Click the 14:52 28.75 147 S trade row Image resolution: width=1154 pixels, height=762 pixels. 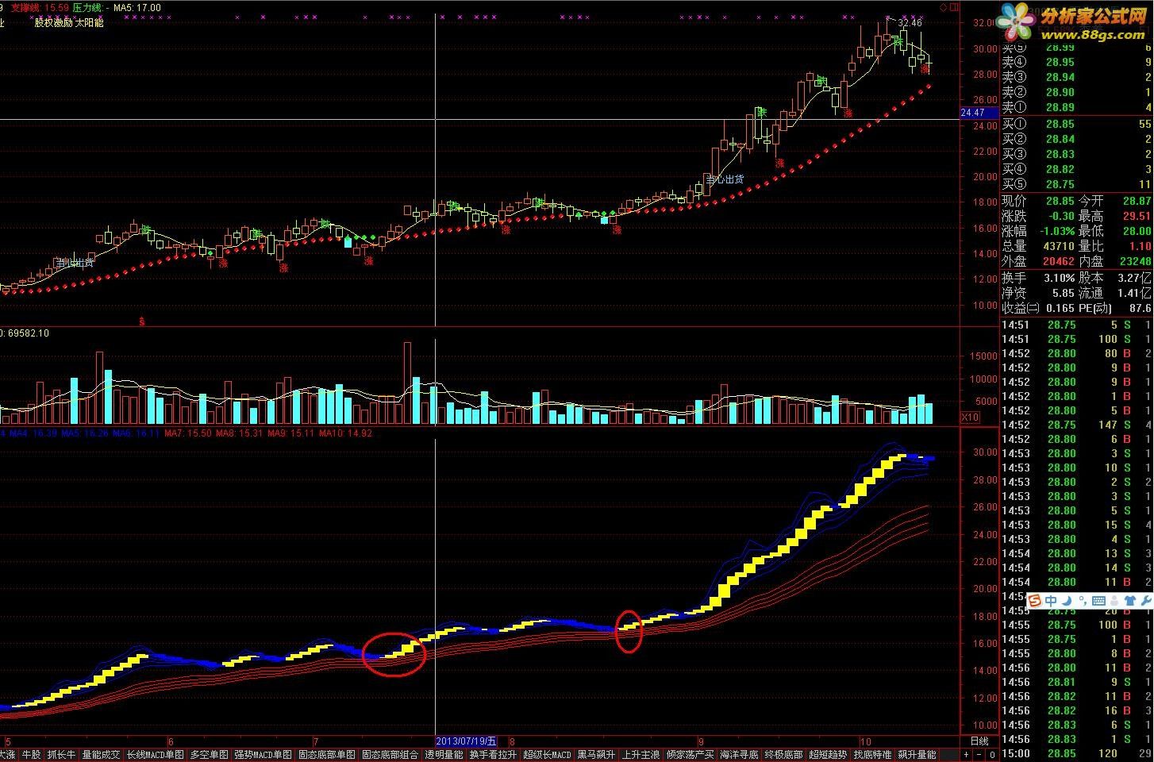1075,425
